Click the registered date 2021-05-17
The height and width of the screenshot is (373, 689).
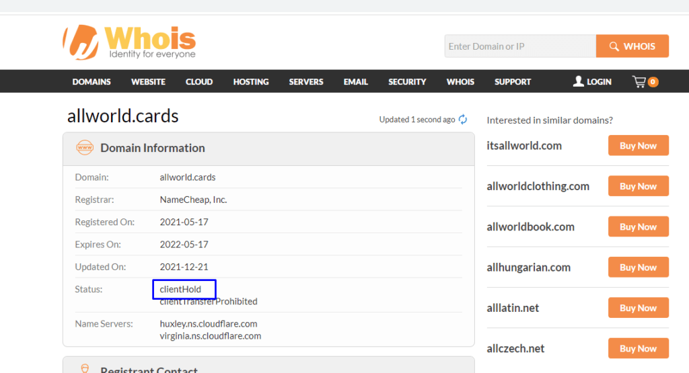tap(184, 222)
